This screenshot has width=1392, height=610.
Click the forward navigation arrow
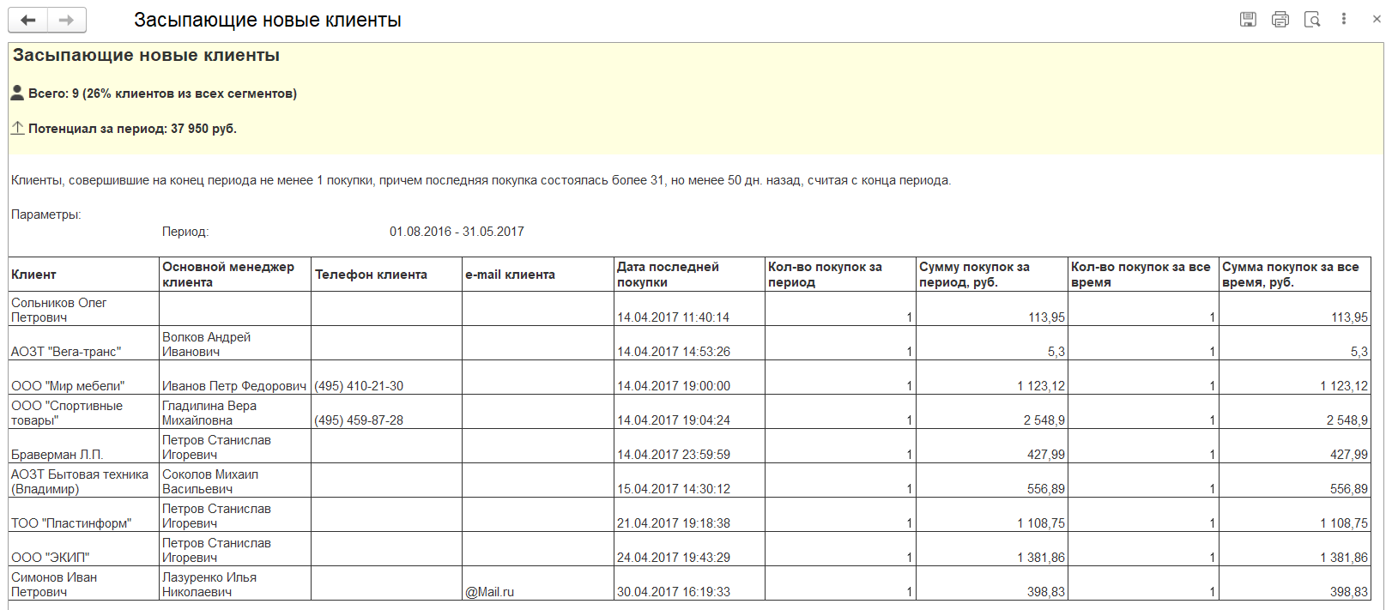coord(67,21)
